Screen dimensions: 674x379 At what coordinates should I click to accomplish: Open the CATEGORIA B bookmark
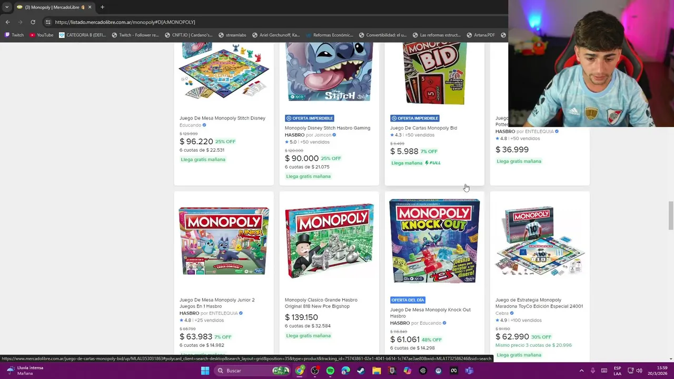(x=83, y=35)
